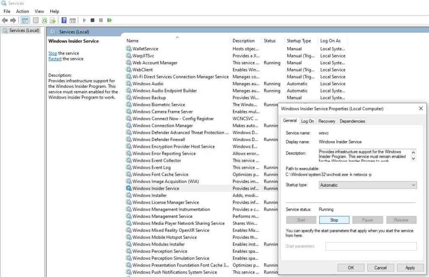The image size is (429, 277).
Task: Click the Show/Hide Console Tree icon
Action: pyautogui.click(x=25, y=20)
